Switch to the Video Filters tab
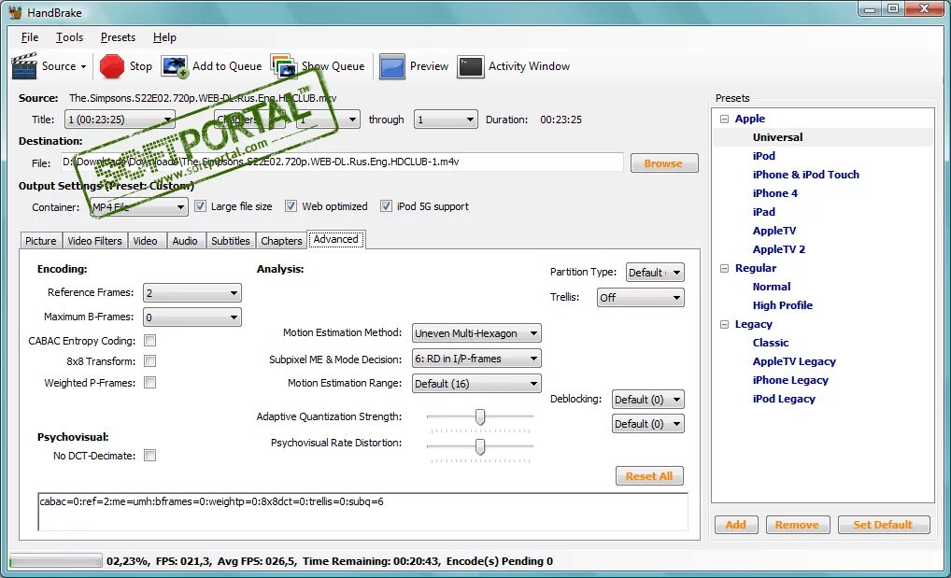 pos(94,241)
